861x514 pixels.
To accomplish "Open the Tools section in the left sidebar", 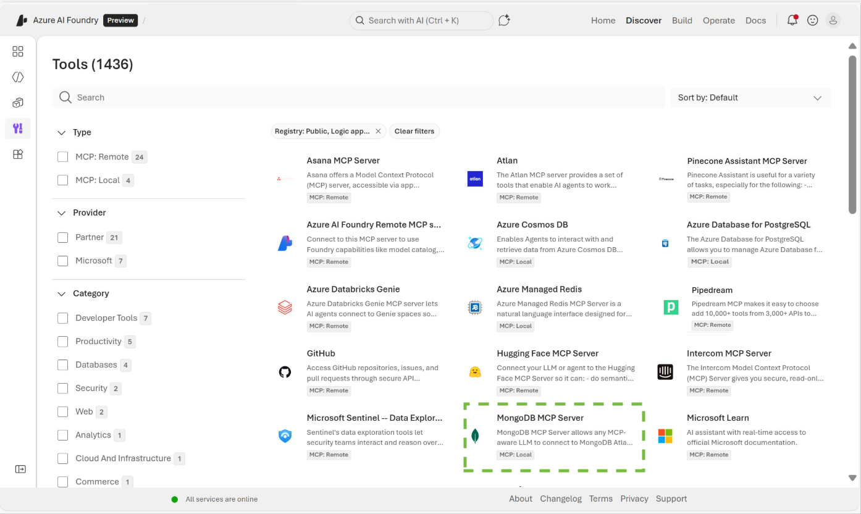I will click(17, 128).
